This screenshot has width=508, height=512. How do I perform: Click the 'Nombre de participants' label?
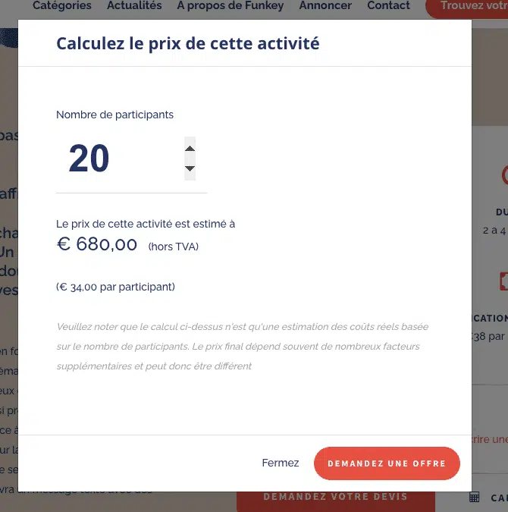[114, 115]
